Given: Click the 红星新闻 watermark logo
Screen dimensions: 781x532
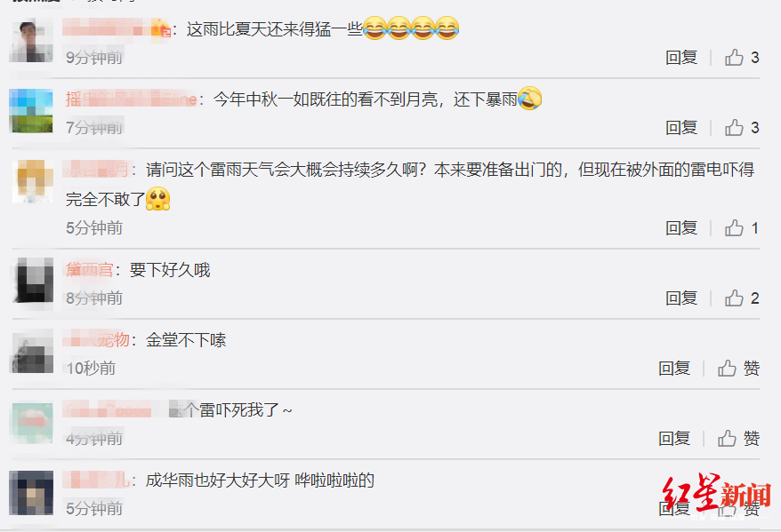Looking at the screenshot, I should coord(716,493).
